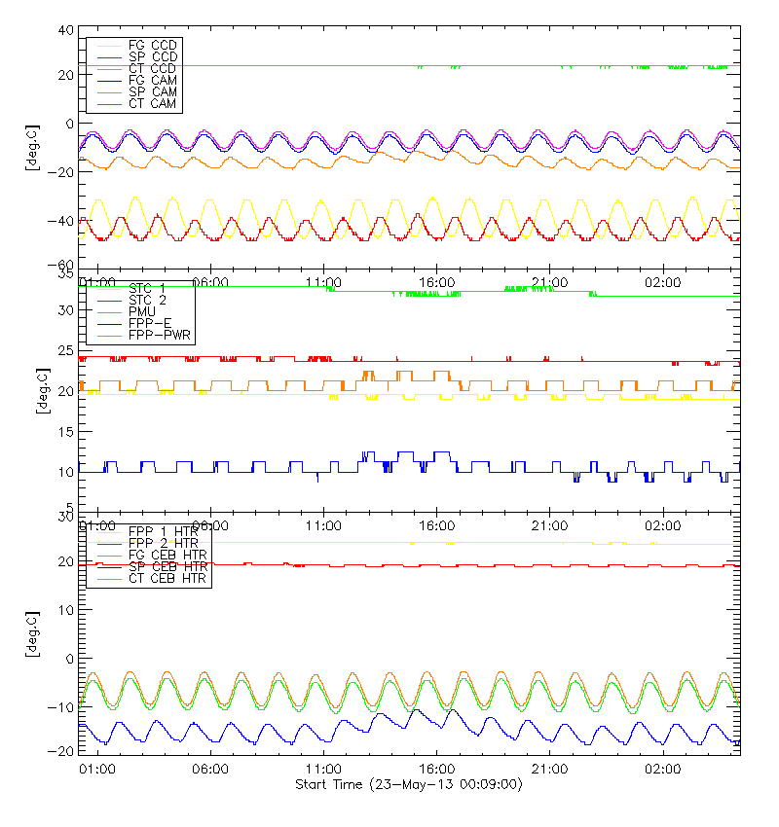The width and height of the screenshot is (779, 827).
Task: Select the CT CEB HTR legend entry
Action: pos(167,579)
